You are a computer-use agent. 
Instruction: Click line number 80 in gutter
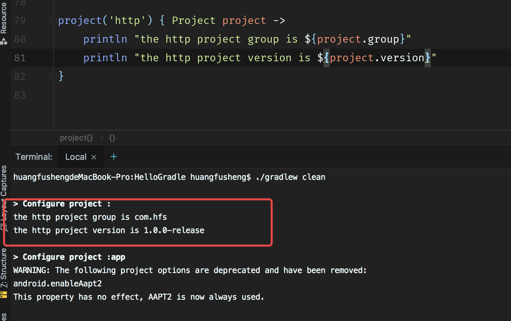pyautogui.click(x=20, y=39)
